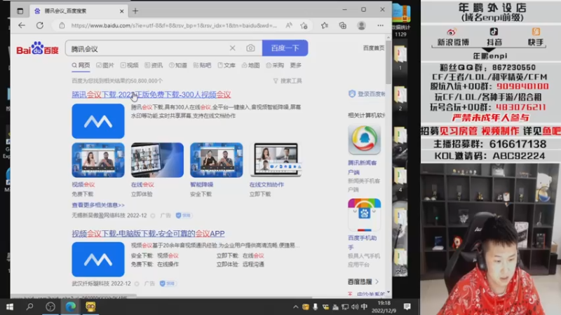561x315 pixels.
Task: Open the 智能降噪 link under the third thumbnail
Action: pyautogui.click(x=202, y=185)
